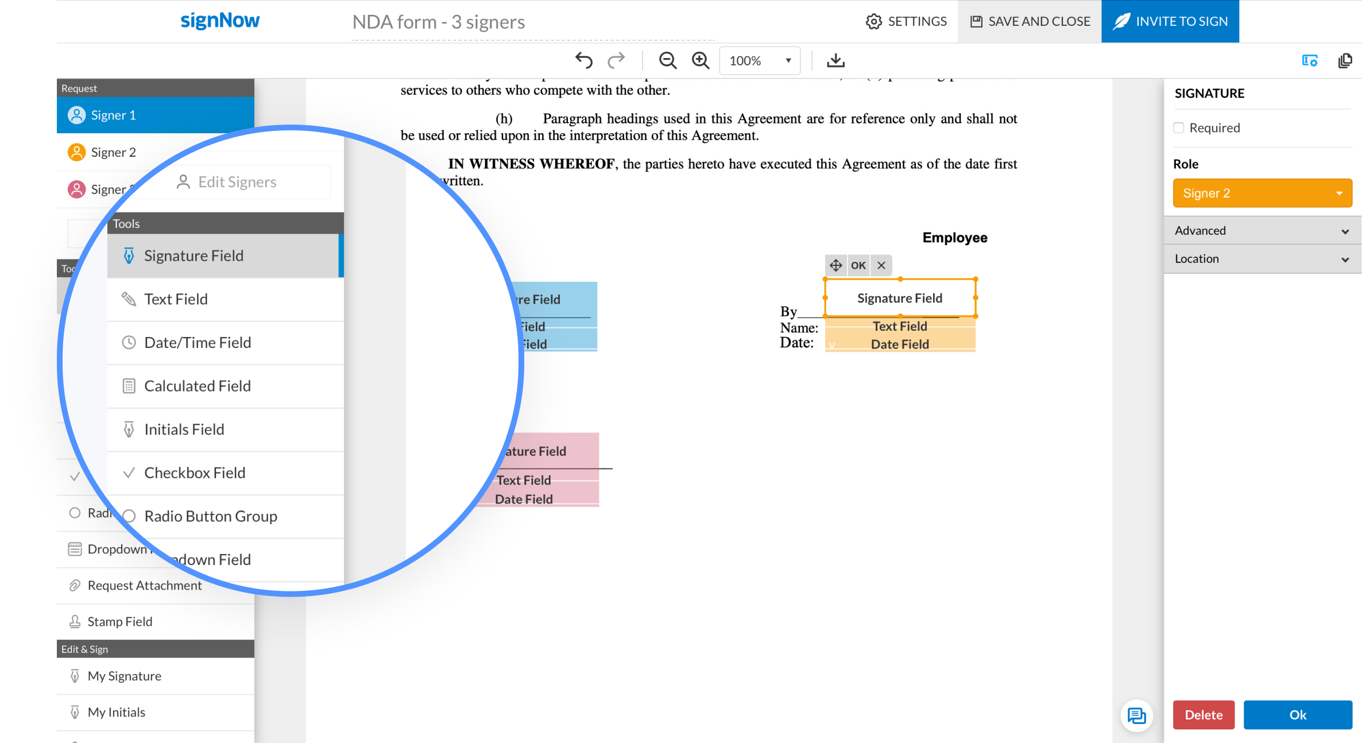The height and width of the screenshot is (743, 1362).
Task: Click the redo arrow icon
Action: (x=616, y=60)
